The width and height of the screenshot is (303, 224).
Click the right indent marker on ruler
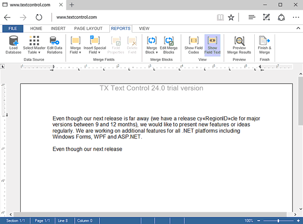pyautogui.click(x=261, y=67)
